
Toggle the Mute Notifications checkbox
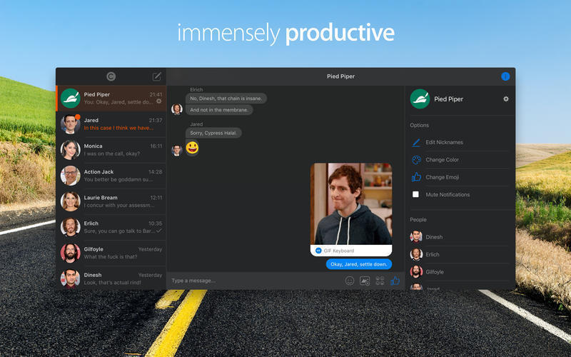[415, 194]
